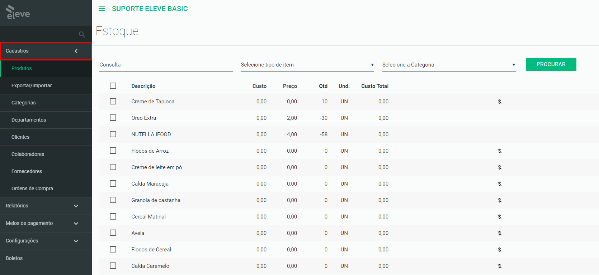
Task: Check the Granola de castanha checkbox
Action: point(113,200)
